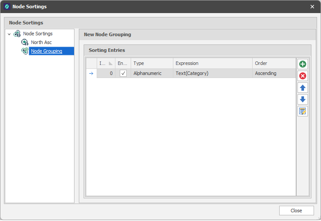This screenshot has height=221, width=321.
Task: Click the row indicator arrow of row 0
Action: pyautogui.click(x=91, y=73)
